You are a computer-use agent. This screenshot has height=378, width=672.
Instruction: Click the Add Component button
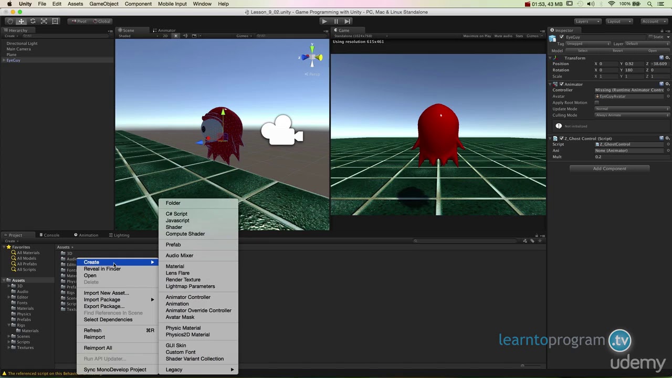click(x=610, y=169)
